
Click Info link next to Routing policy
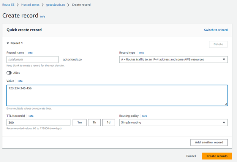pyautogui.click(x=145, y=116)
